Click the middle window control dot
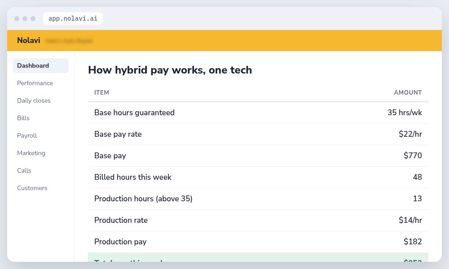This screenshot has height=269, width=449. pos(25,18)
